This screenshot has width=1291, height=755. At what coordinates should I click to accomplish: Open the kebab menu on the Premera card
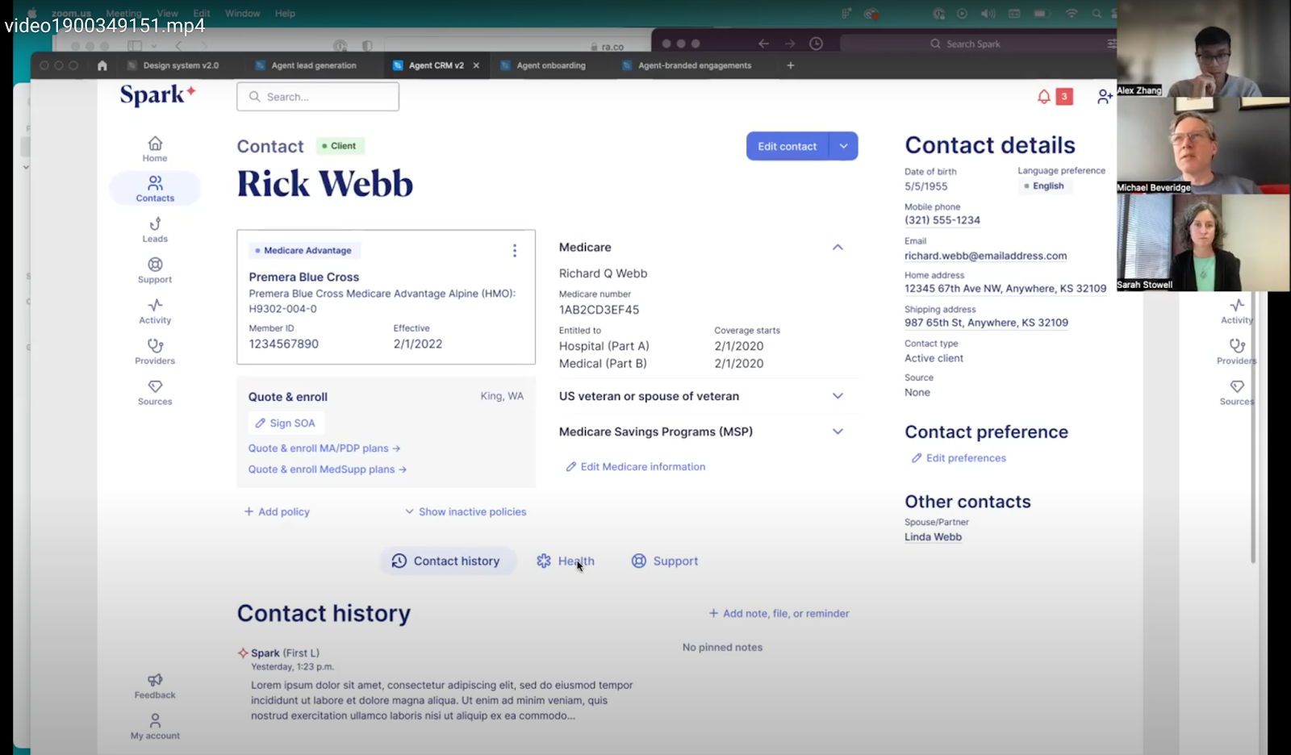click(515, 251)
